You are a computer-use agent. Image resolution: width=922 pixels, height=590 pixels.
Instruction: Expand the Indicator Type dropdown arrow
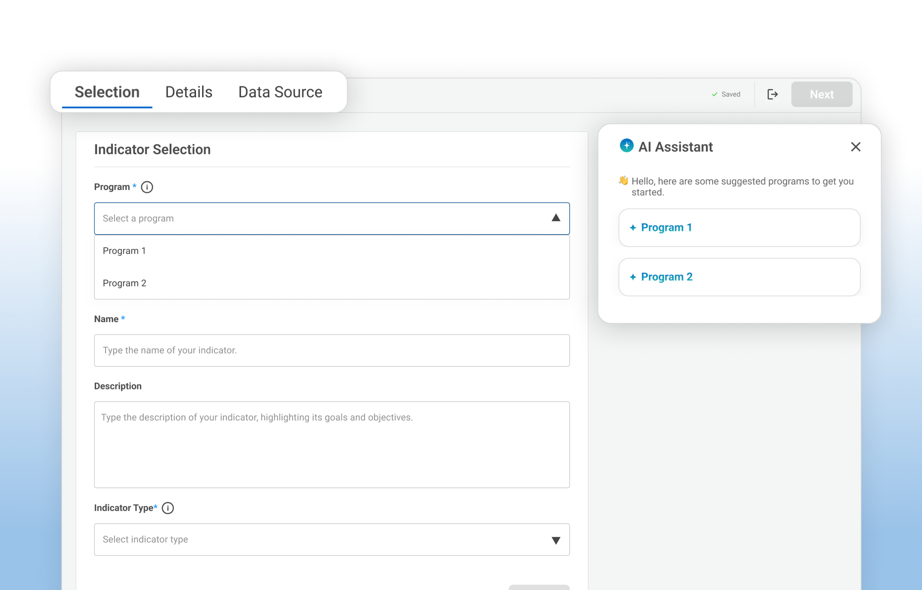click(556, 540)
